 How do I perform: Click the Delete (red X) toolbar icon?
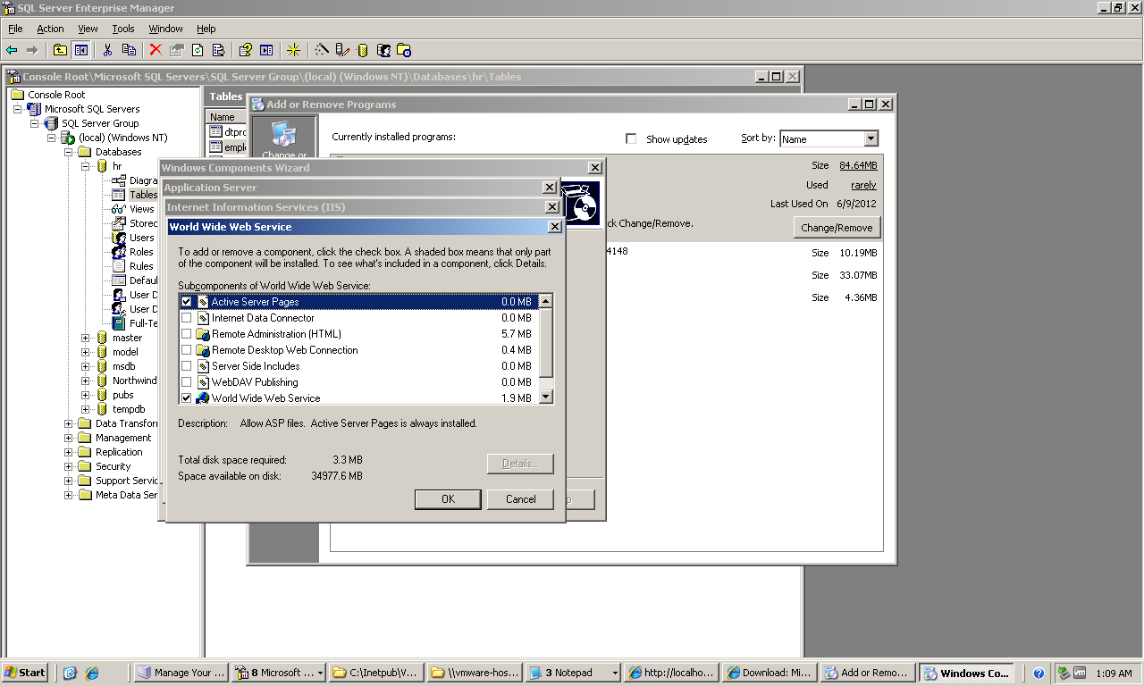(x=156, y=50)
